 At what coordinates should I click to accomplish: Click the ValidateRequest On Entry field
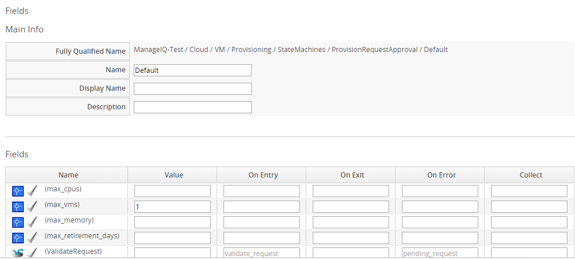[x=262, y=253]
